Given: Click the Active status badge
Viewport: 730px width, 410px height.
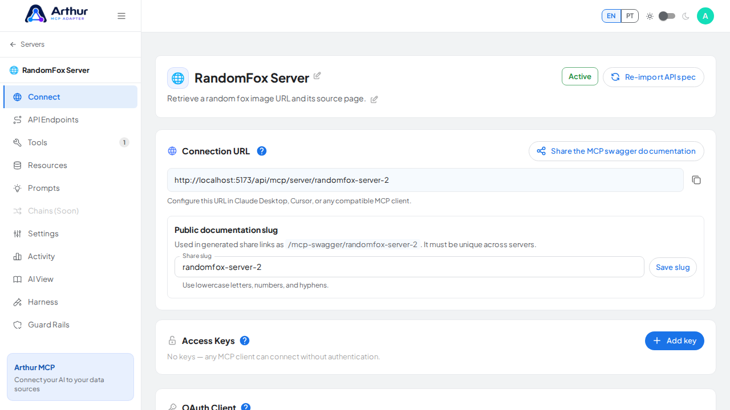Looking at the screenshot, I should (x=580, y=76).
